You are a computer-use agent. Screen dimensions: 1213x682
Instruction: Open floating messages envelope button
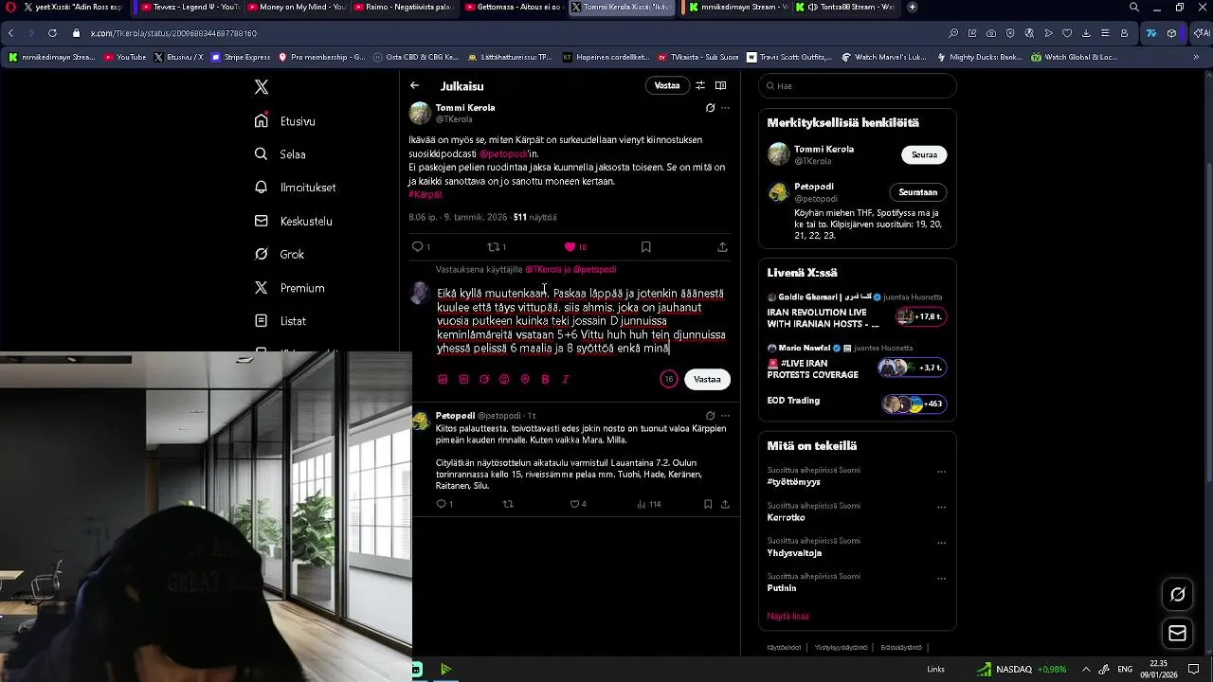tap(1178, 633)
